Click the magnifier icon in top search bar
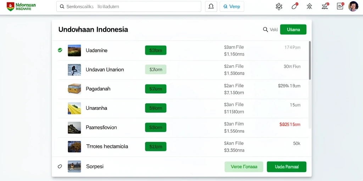This screenshot has width=363, height=181. point(62,6)
